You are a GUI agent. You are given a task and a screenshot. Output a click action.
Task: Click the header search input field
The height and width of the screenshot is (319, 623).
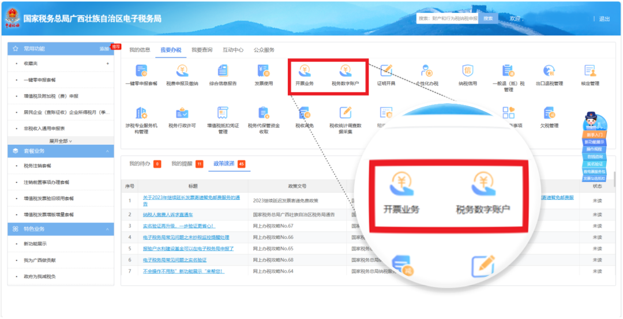(448, 18)
